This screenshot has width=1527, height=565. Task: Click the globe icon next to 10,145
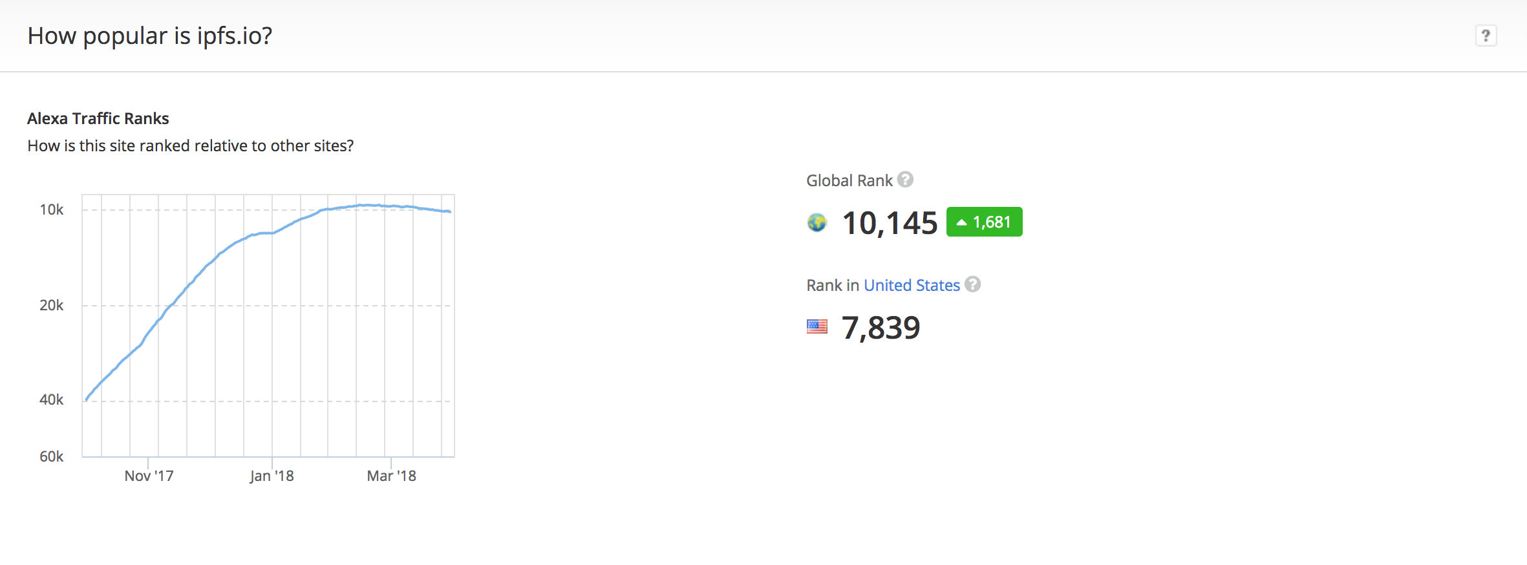(817, 222)
